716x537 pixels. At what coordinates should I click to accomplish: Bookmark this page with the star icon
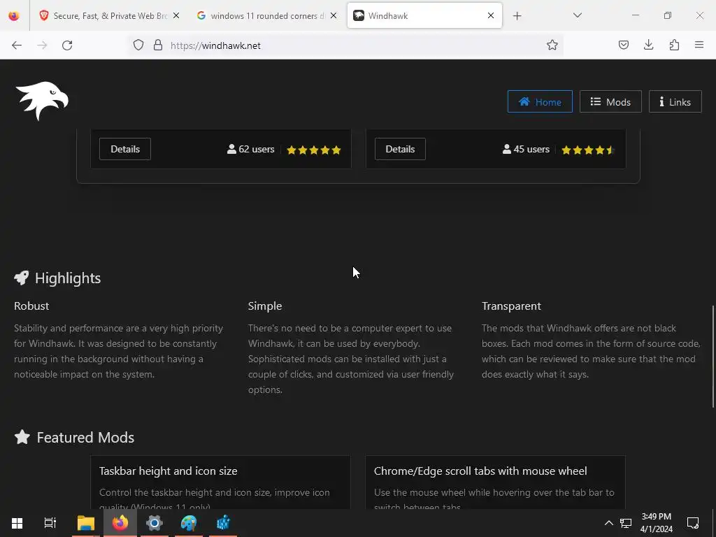click(552, 45)
